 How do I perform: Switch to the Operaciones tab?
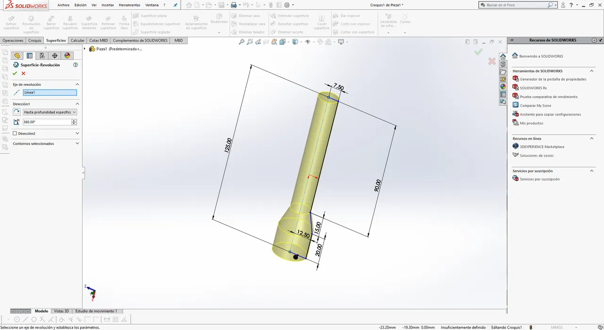13,41
